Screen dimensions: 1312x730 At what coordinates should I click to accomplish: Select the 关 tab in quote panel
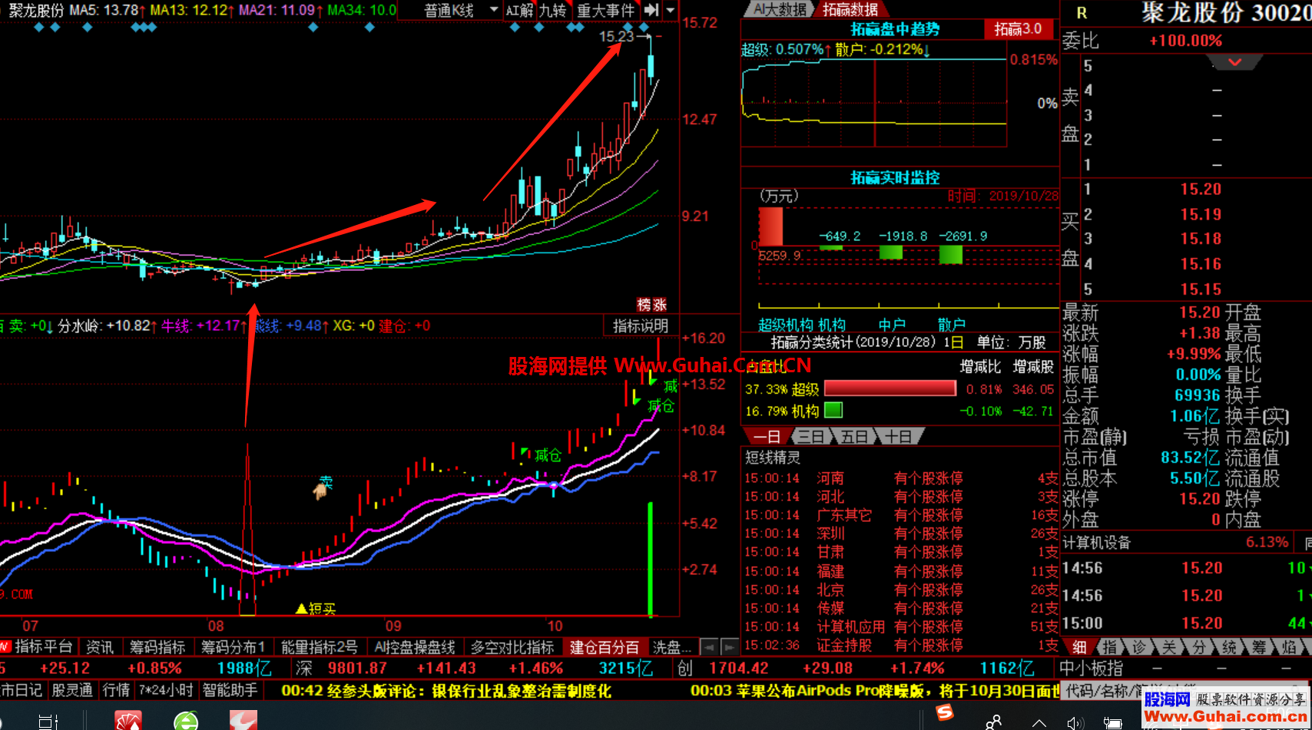[x=1169, y=647]
